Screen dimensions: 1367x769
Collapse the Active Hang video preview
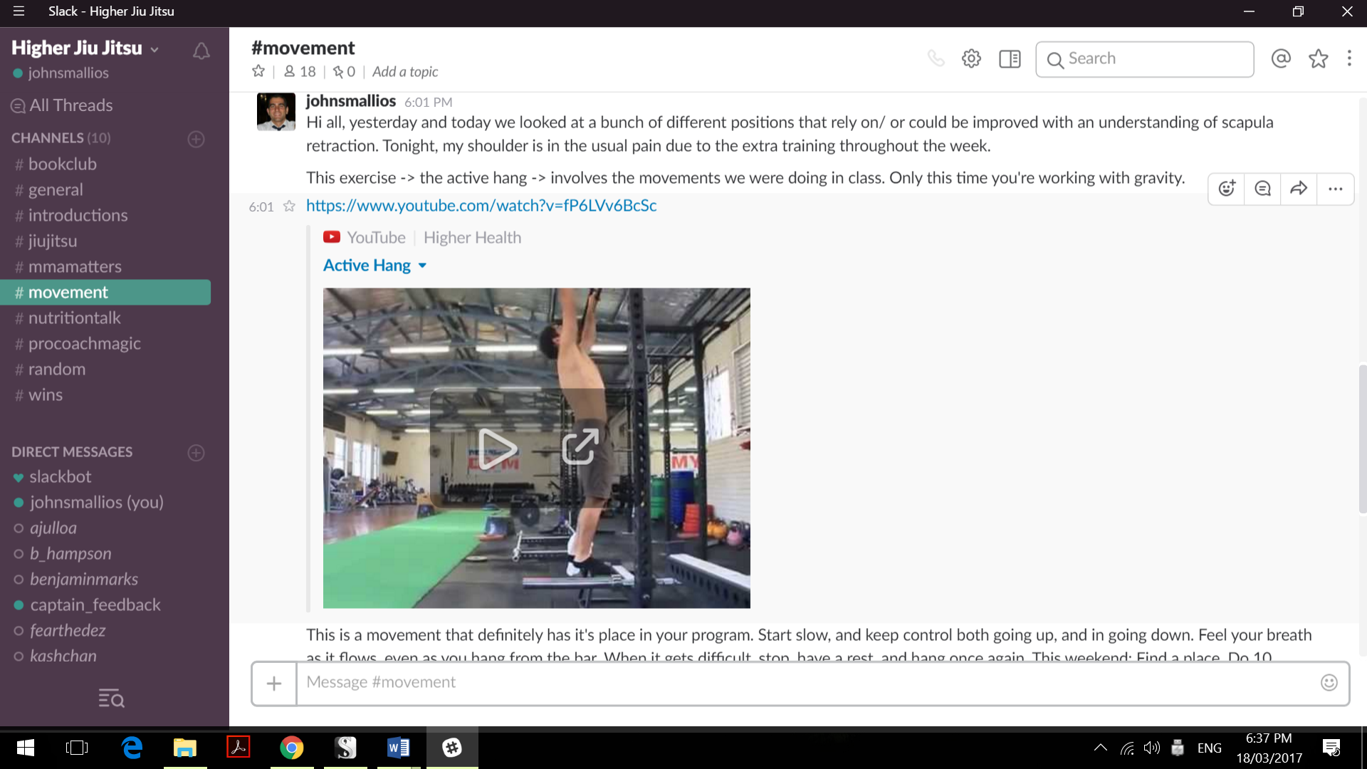click(422, 266)
